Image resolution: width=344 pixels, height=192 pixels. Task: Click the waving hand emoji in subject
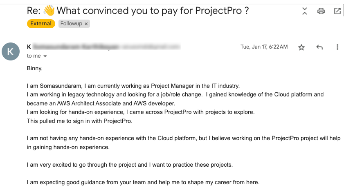pos(49,11)
